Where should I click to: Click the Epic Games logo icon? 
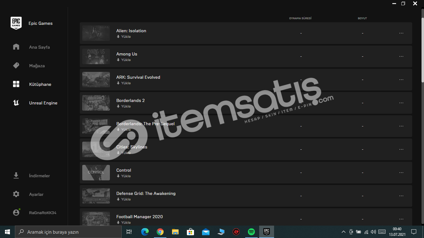coord(16,23)
